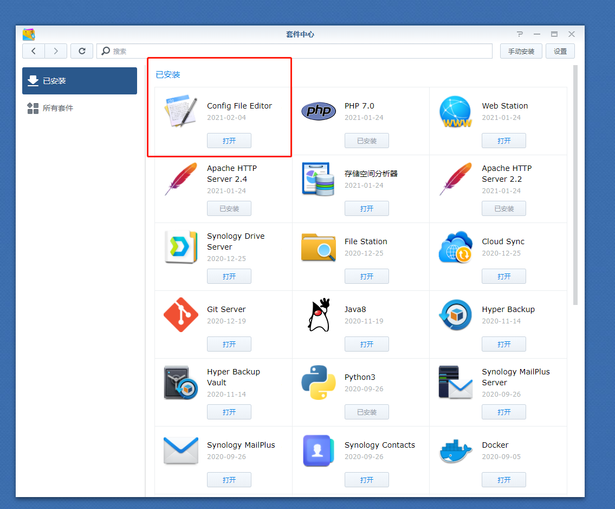Click the 存储空间分析器 icon
615x509 pixels.
click(318, 179)
